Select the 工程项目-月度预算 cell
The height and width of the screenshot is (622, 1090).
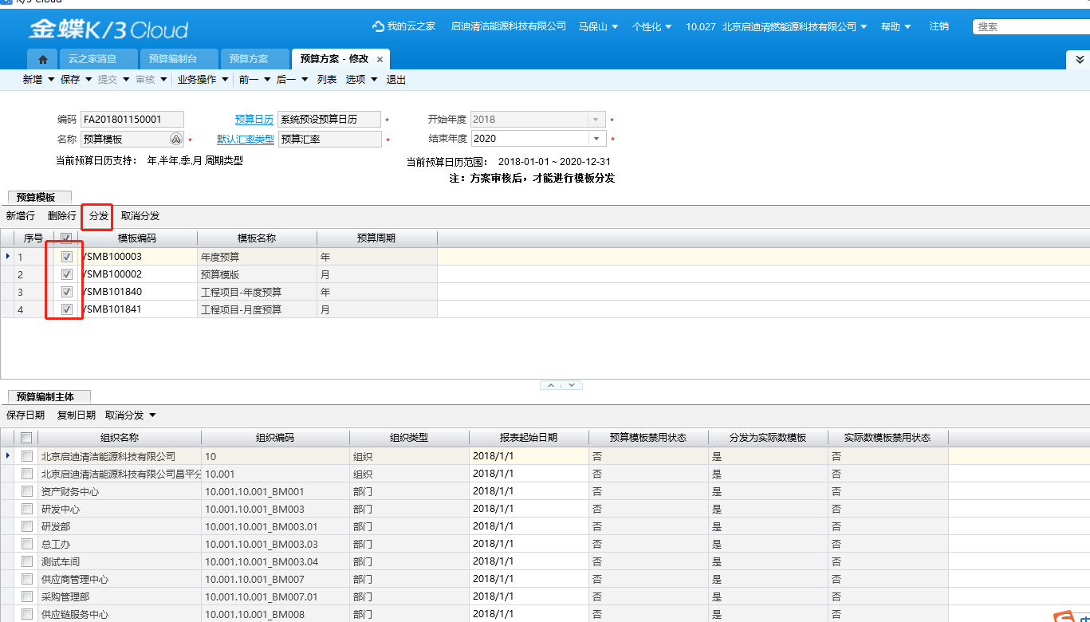(257, 309)
